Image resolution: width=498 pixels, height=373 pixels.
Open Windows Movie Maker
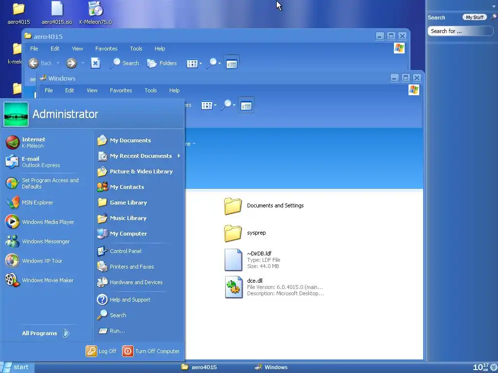click(x=39, y=280)
